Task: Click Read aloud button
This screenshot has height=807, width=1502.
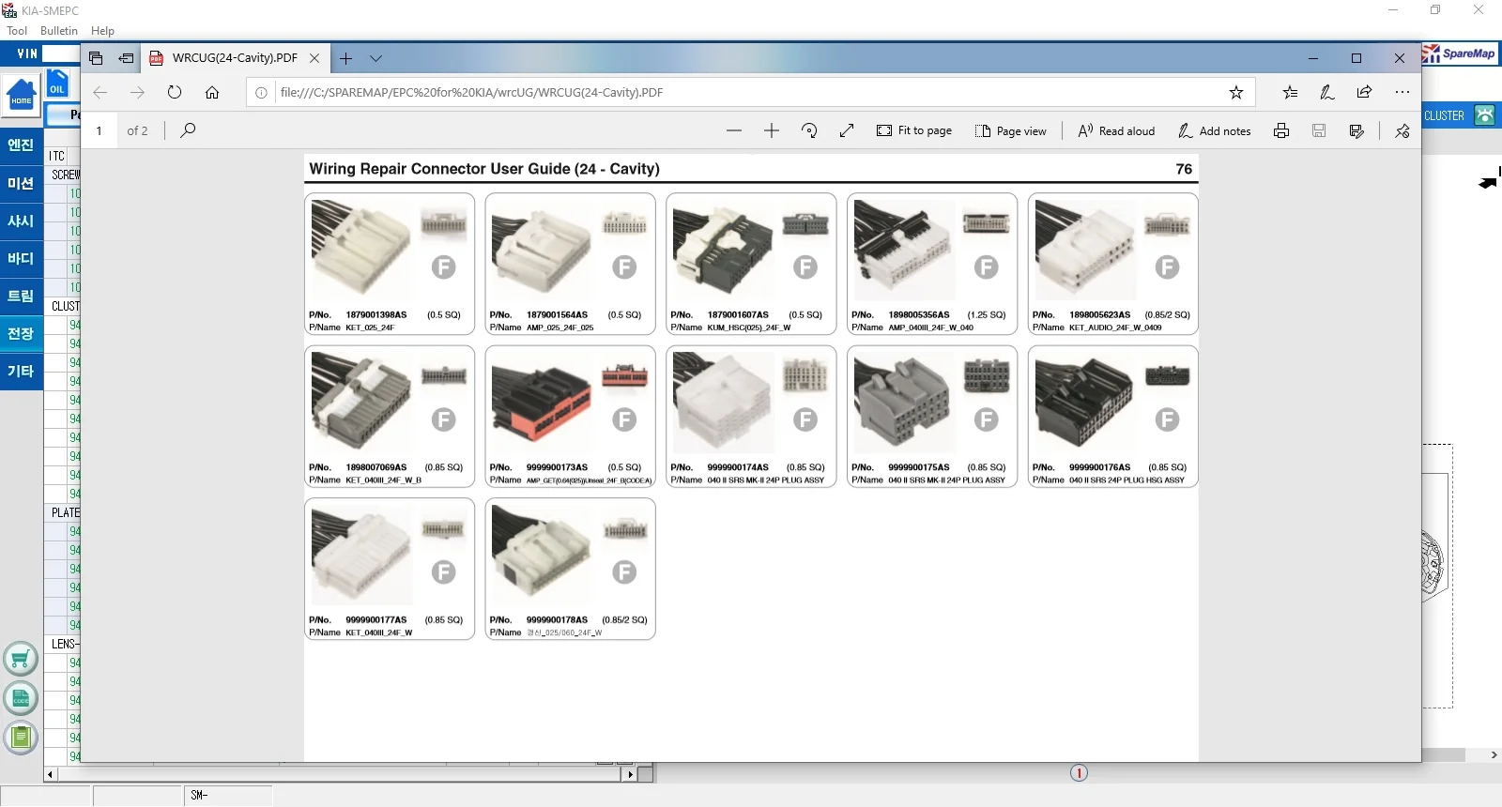Action: 1116,130
